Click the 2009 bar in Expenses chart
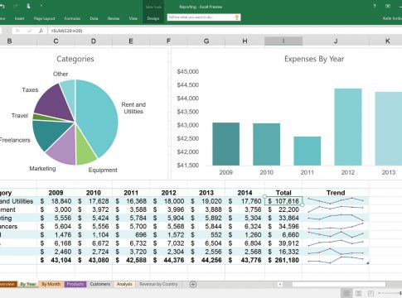Screen dimensions: 402x298 (225, 144)
